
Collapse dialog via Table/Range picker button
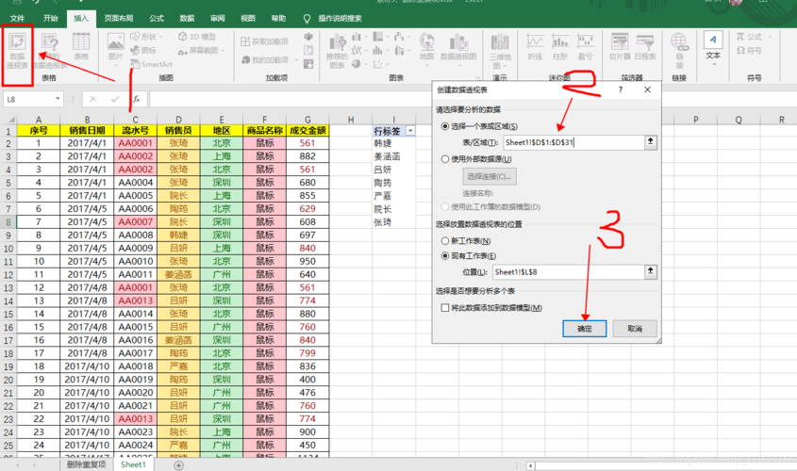(651, 142)
